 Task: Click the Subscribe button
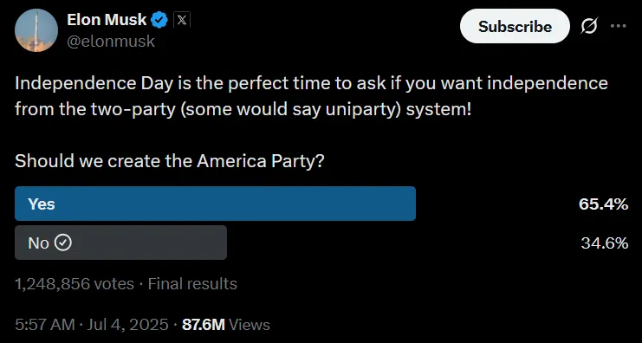[515, 26]
